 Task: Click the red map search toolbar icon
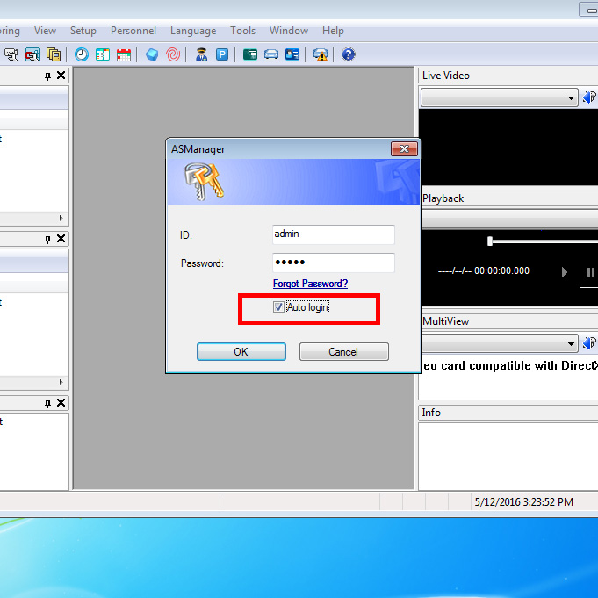coord(32,54)
